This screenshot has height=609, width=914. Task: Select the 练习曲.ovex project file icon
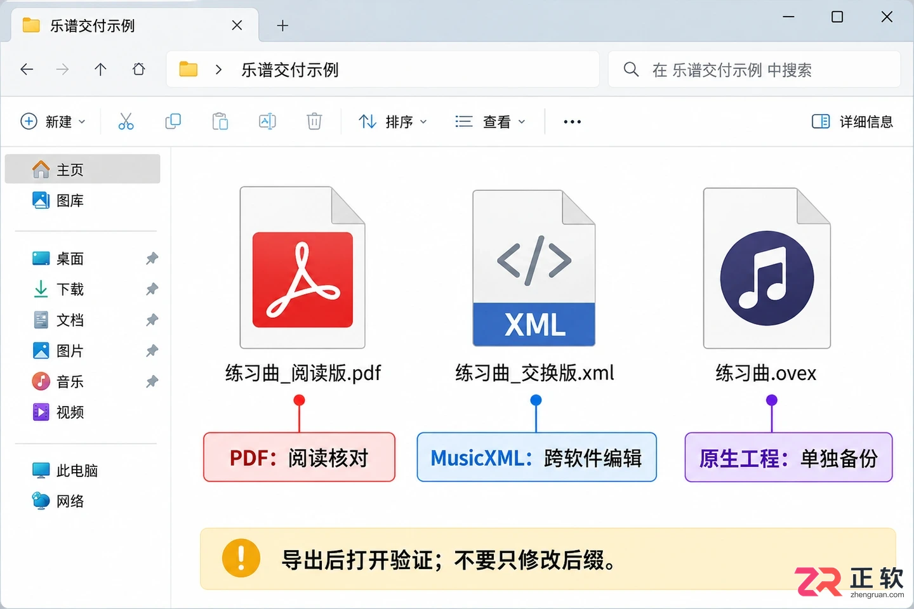[x=767, y=268]
